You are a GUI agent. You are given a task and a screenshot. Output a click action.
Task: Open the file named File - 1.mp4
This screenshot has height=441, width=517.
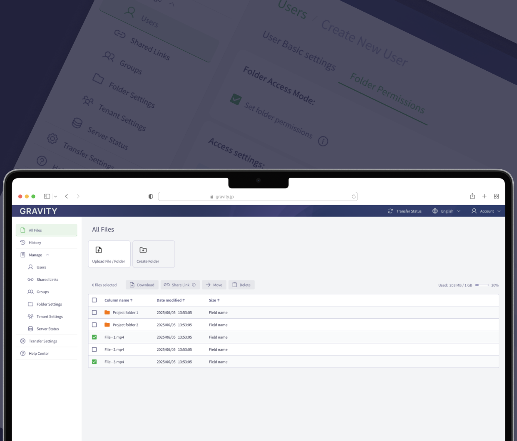coord(114,337)
